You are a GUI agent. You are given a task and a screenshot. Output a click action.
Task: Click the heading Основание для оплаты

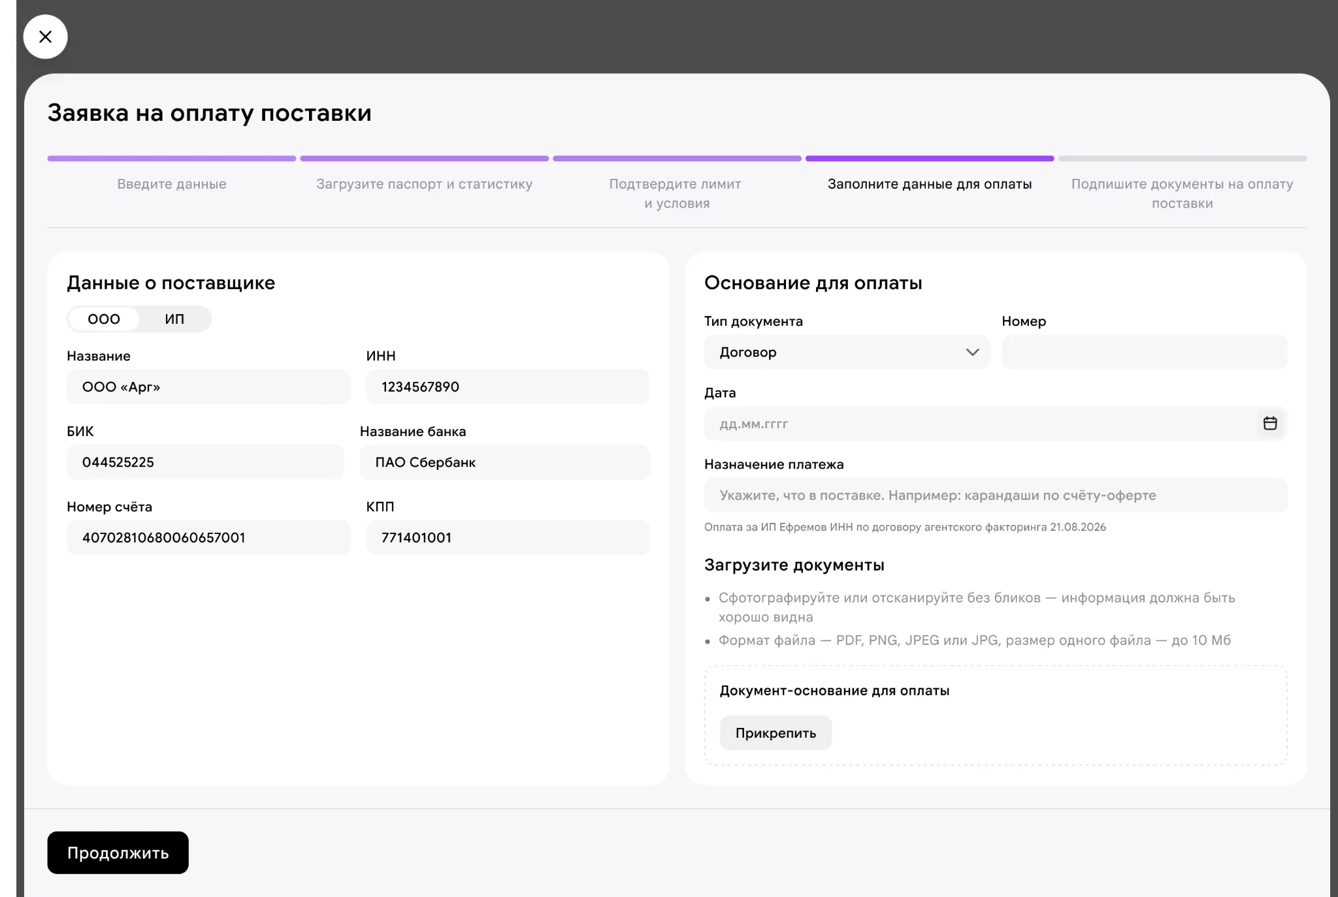click(x=813, y=283)
